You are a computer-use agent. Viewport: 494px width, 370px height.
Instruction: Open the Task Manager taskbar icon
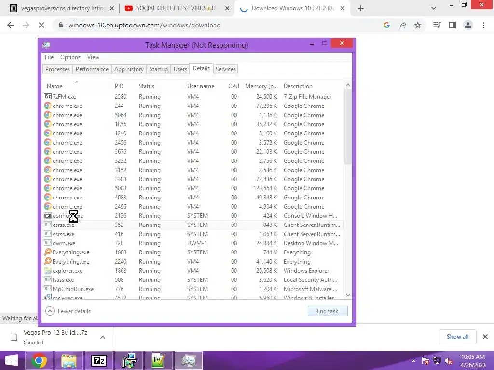[189, 360]
